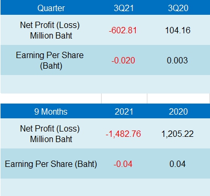The width and height of the screenshot is (210, 196).
Task: Click the nine-month Net Profit (Loss) label
Action: coord(50,134)
